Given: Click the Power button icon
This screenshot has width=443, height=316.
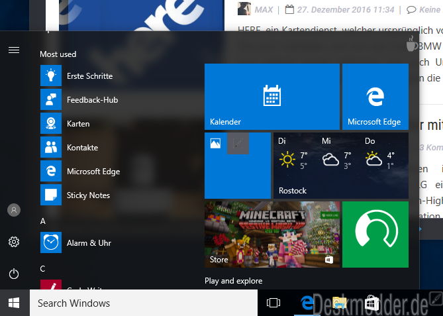Looking at the screenshot, I should tap(14, 274).
